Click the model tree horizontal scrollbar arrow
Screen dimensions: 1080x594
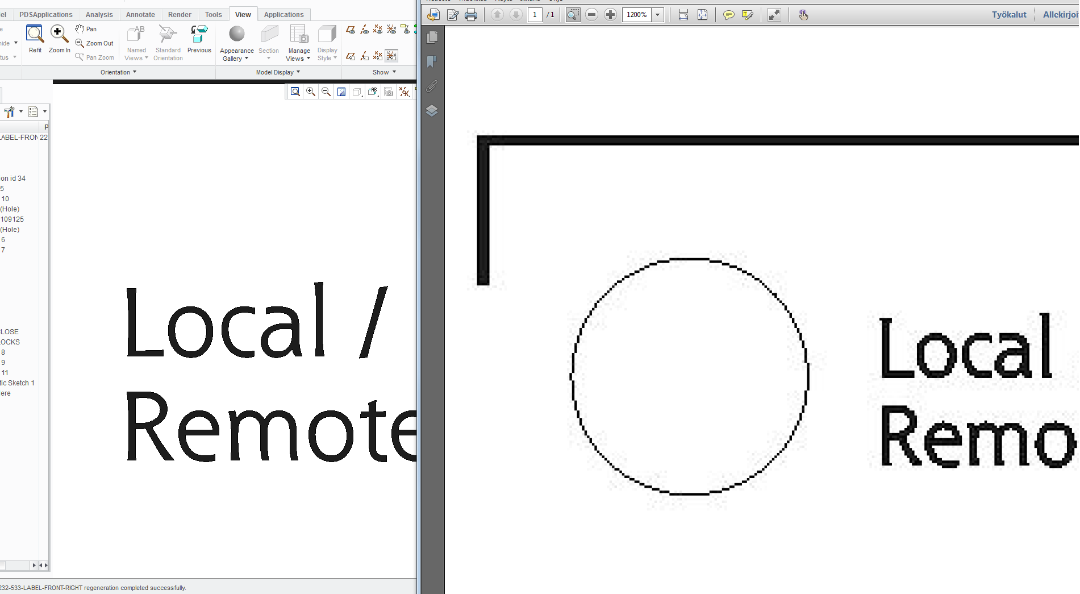[x=34, y=565]
